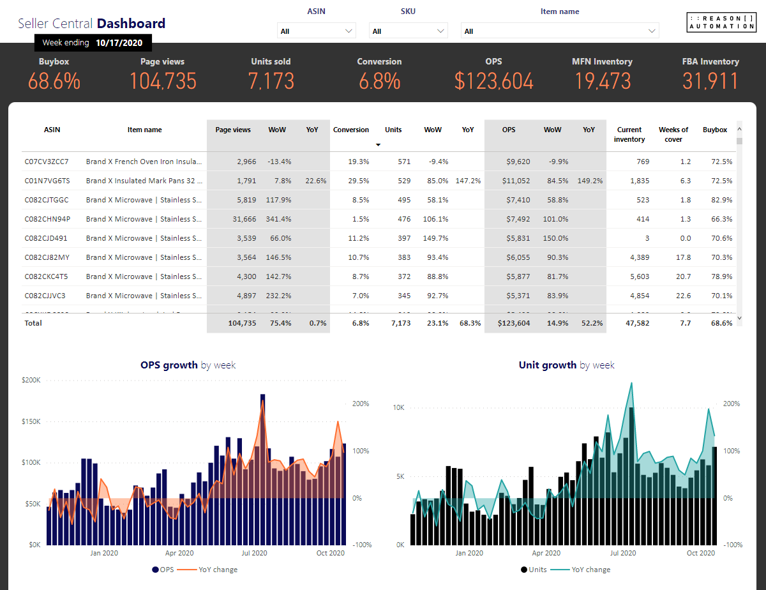Viewport: 766px width, 590px height.
Task: Click the OPS legend dot in OPS growth chart
Action: [x=155, y=570]
